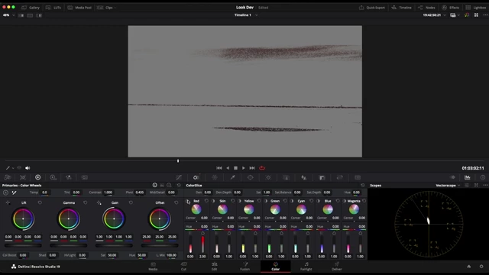489x275 pixels.
Task: Reset the Gain color wheel
Action: [131, 202]
